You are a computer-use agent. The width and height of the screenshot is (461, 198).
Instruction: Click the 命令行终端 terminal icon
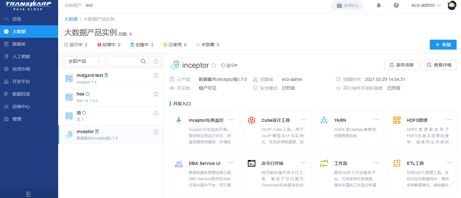point(252,163)
